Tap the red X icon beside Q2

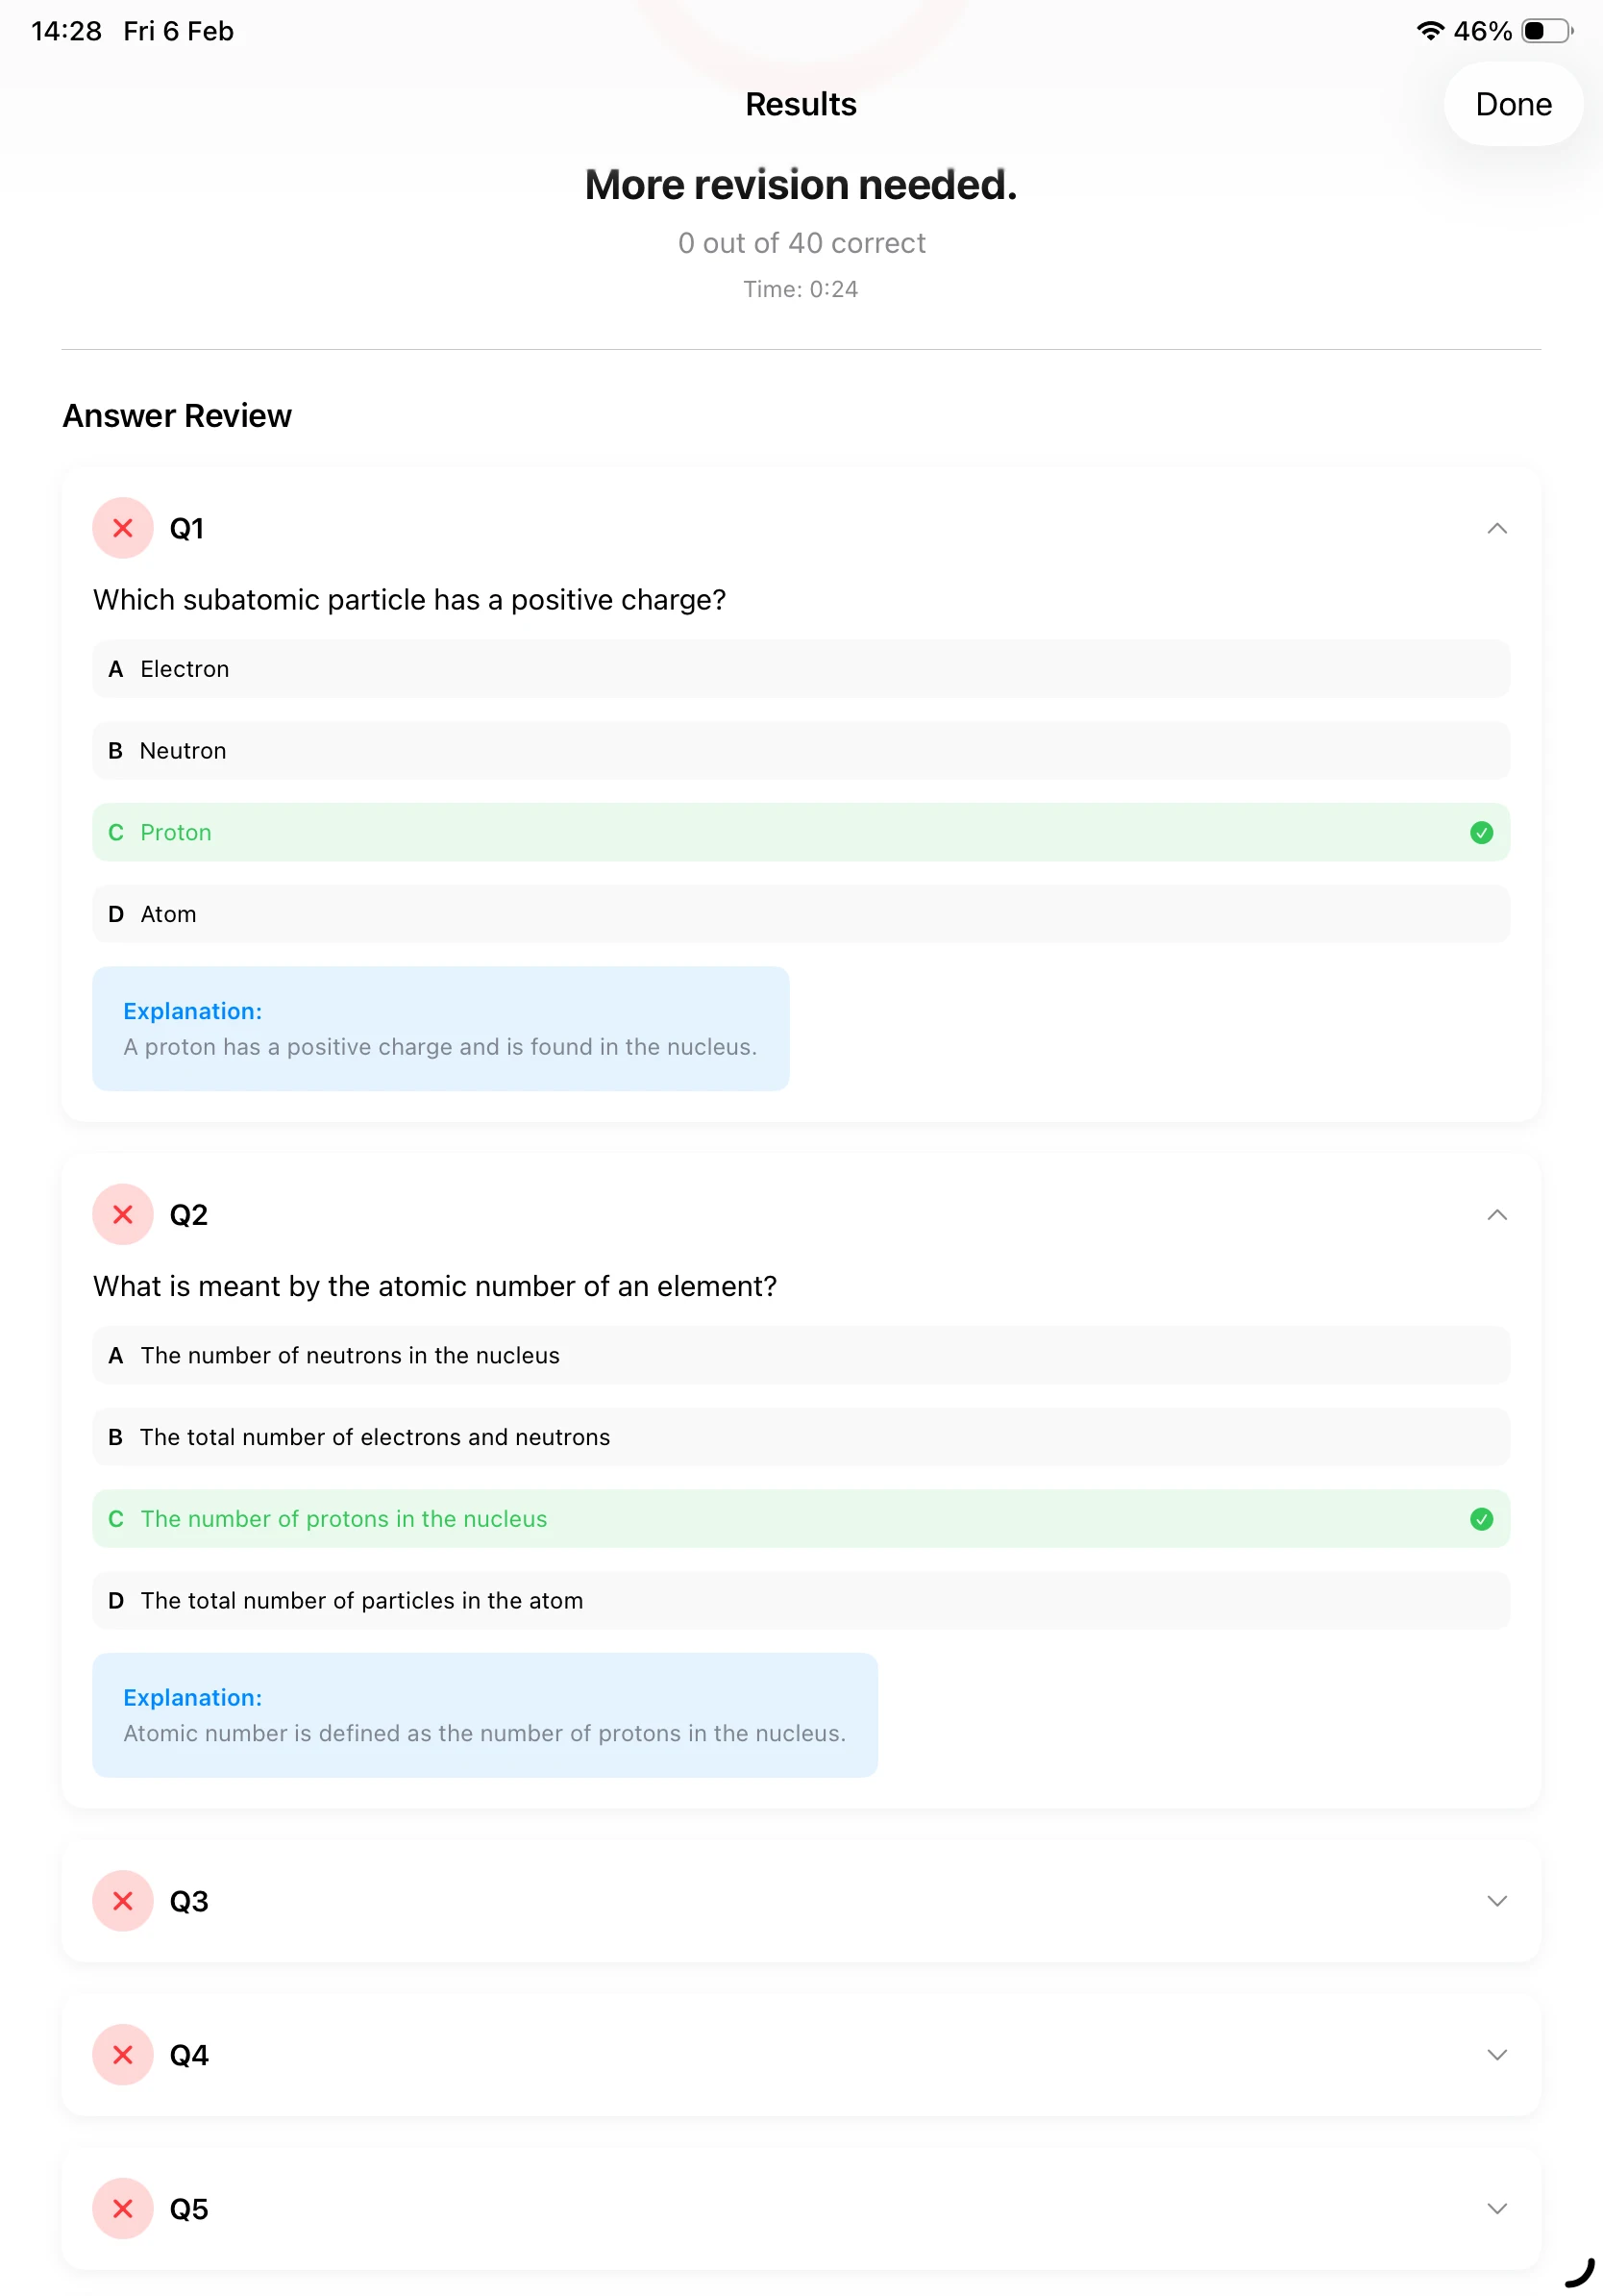[123, 1214]
